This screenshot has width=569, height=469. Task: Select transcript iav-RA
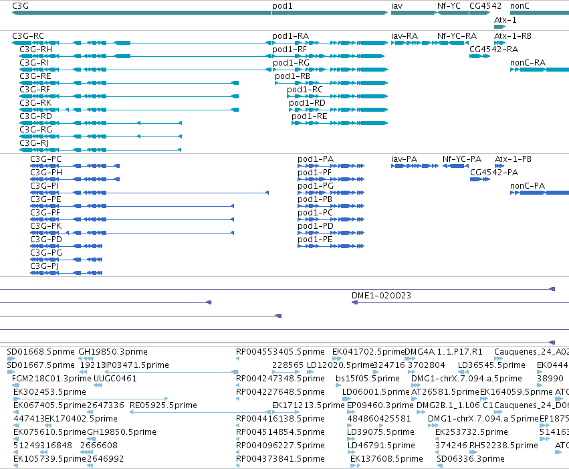(x=414, y=43)
